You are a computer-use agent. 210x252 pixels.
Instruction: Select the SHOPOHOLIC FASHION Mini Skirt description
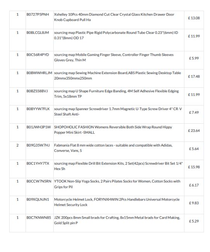tap(113, 129)
